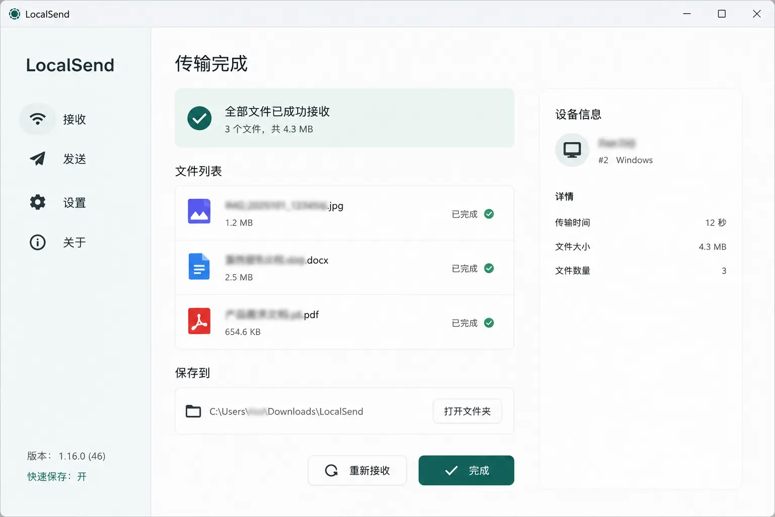
Task: Click the paper plane send icon
Action: [x=37, y=159]
